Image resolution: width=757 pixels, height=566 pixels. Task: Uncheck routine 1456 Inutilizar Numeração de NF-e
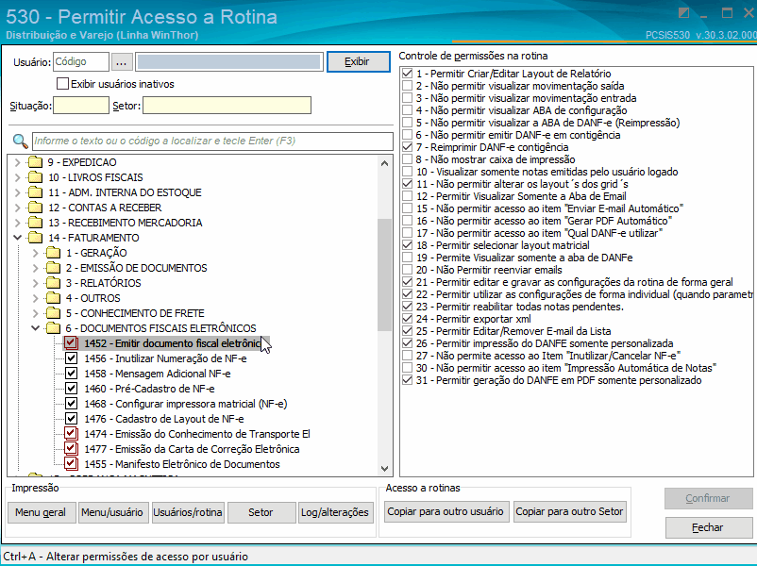(x=71, y=358)
